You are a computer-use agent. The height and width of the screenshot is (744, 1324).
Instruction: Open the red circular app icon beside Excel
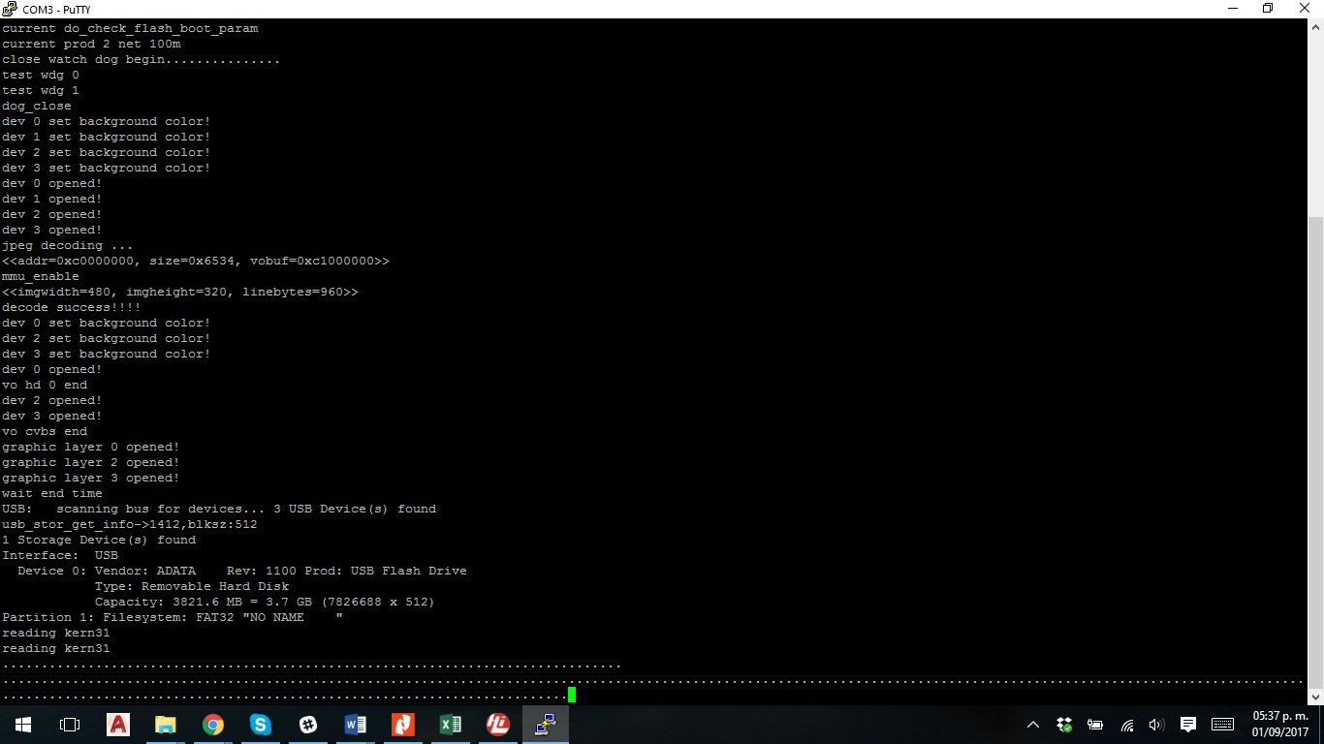coord(498,725)
